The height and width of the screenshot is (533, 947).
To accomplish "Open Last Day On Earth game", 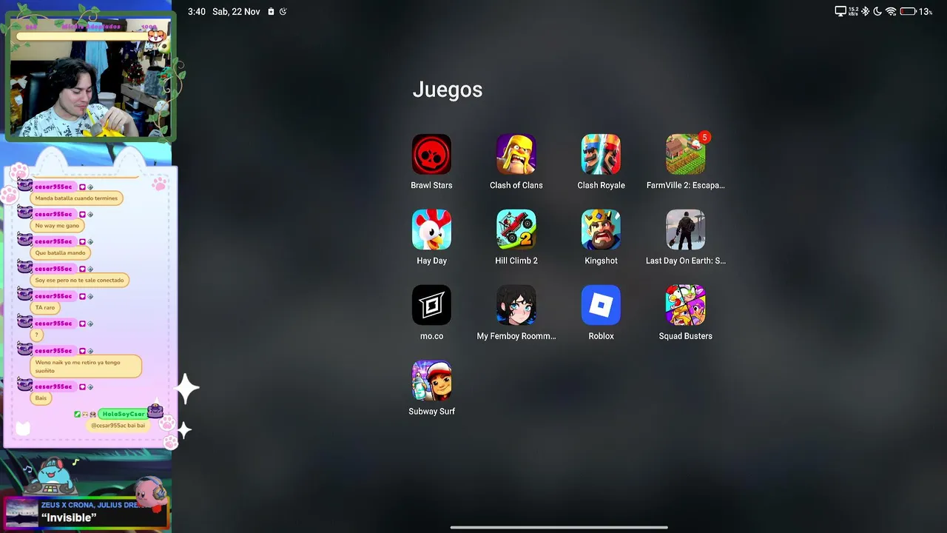I will pos(686,229).
